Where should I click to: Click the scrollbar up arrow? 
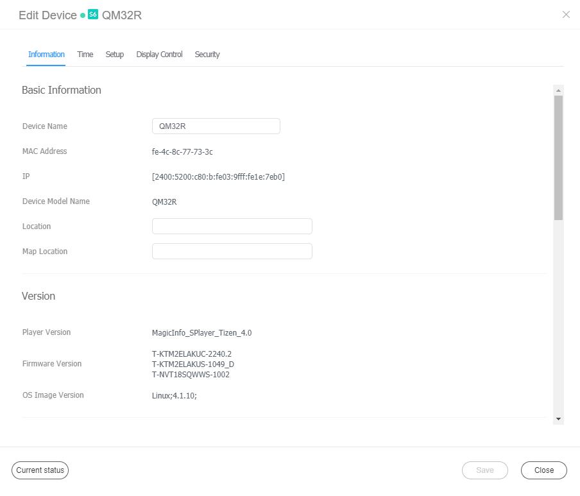pyautogui.click(x=558, y=89)
